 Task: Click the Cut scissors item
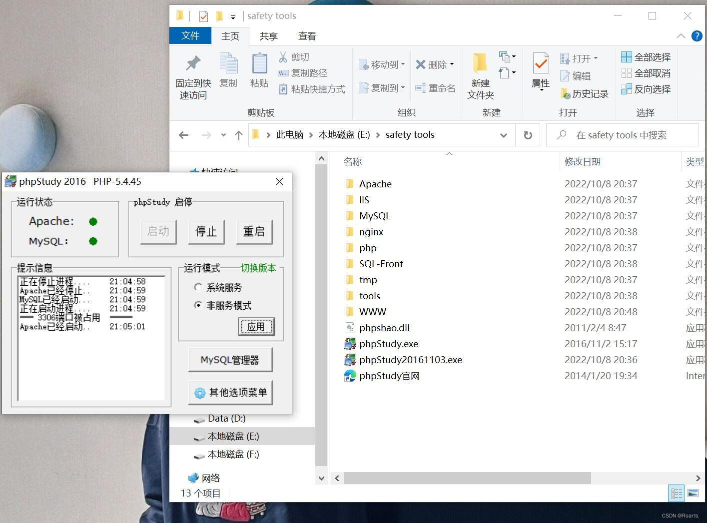pyautogui.click(x=294, y=57)
